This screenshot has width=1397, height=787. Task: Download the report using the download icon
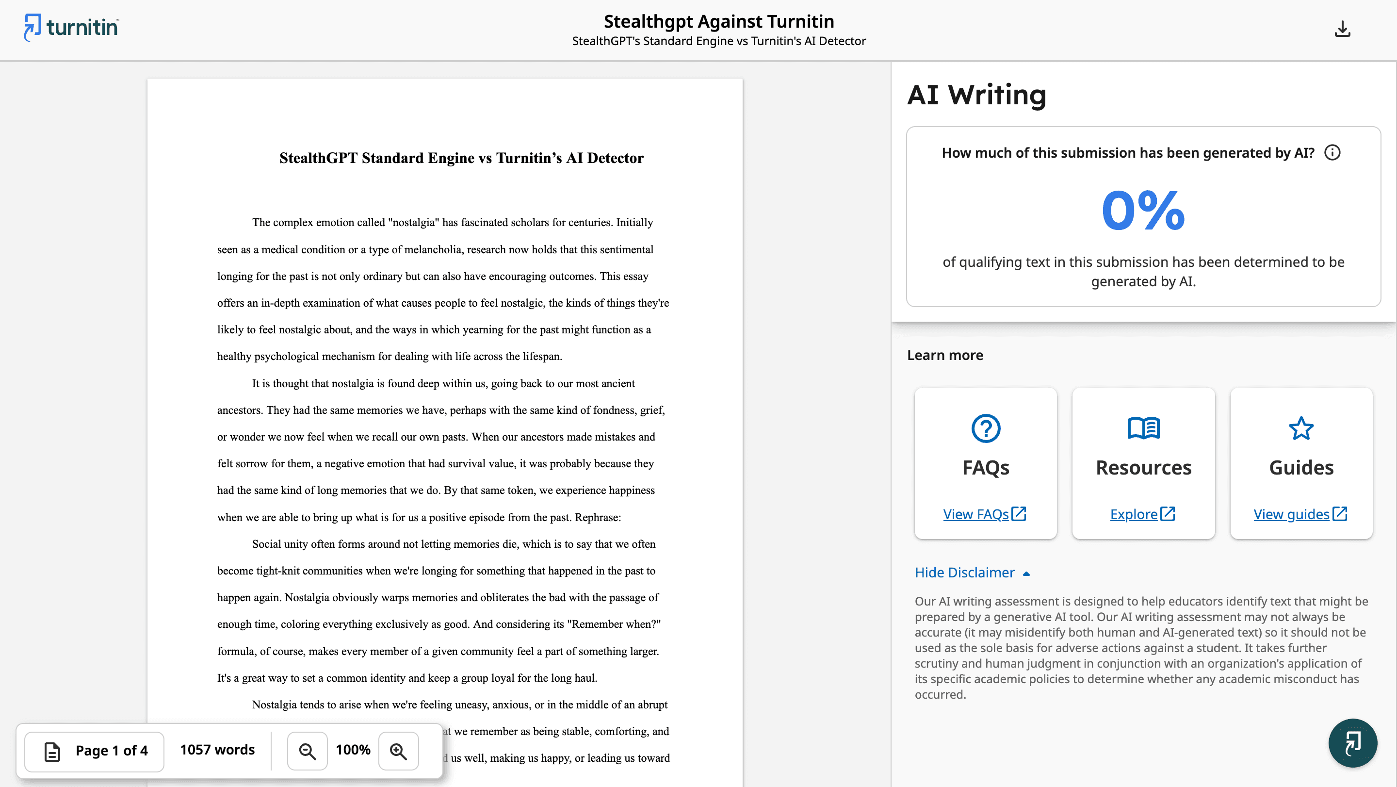[1342, 29]
